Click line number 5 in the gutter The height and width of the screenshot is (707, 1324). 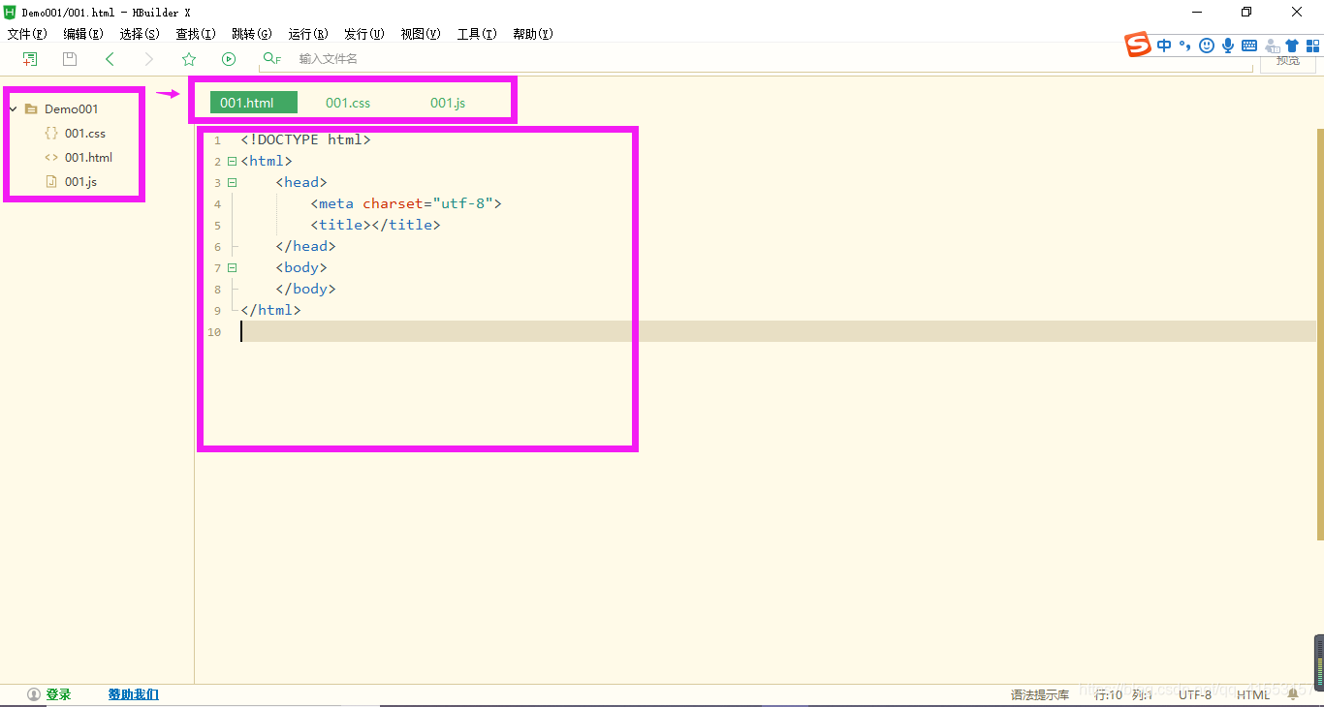pyautogui.click(x=217, y=226)
